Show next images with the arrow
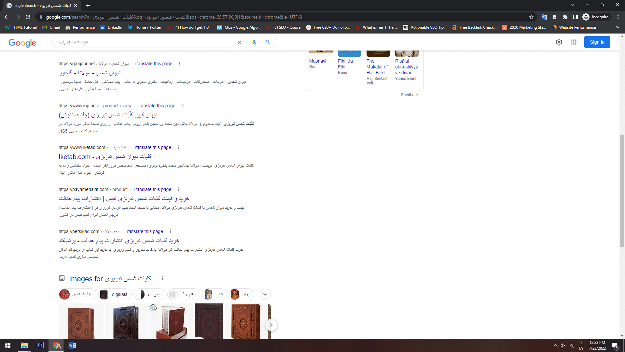Screen dimensions: 625x352 (x=271, y=325)
